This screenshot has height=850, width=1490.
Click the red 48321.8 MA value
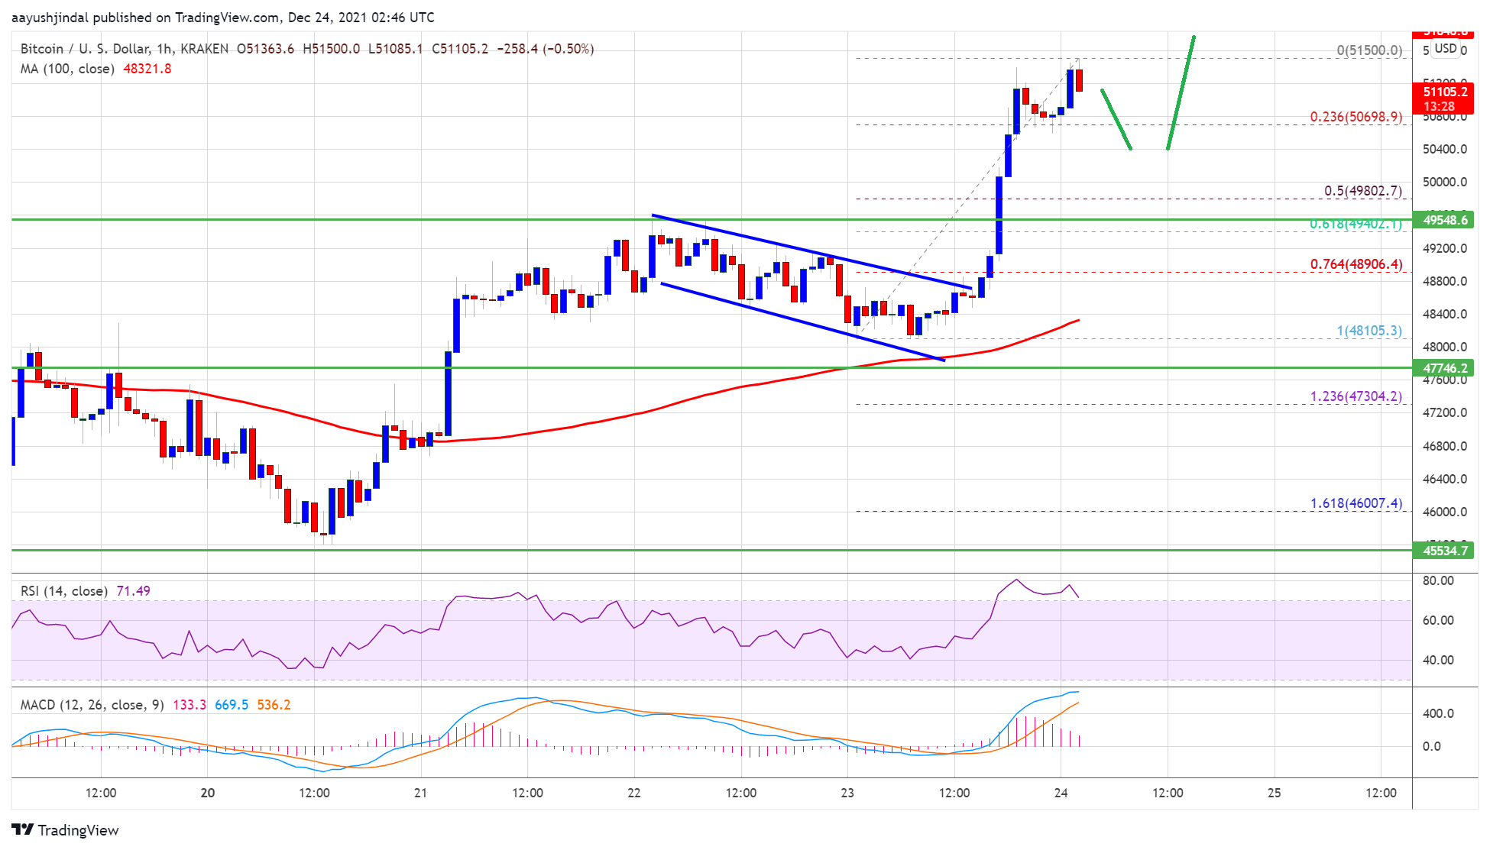147,69
